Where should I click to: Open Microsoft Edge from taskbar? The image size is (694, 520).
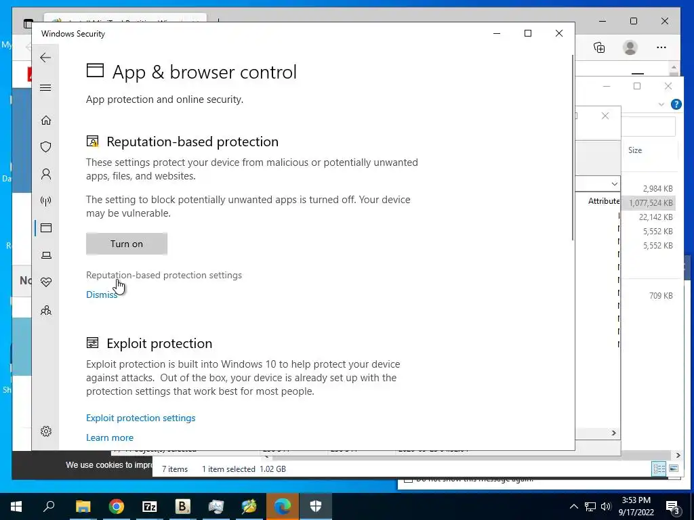(x=283, y=506)
